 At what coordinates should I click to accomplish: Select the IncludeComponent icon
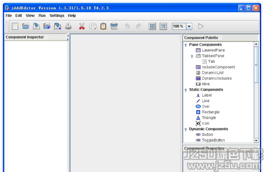pyautogui.click(x=198, y=67)
